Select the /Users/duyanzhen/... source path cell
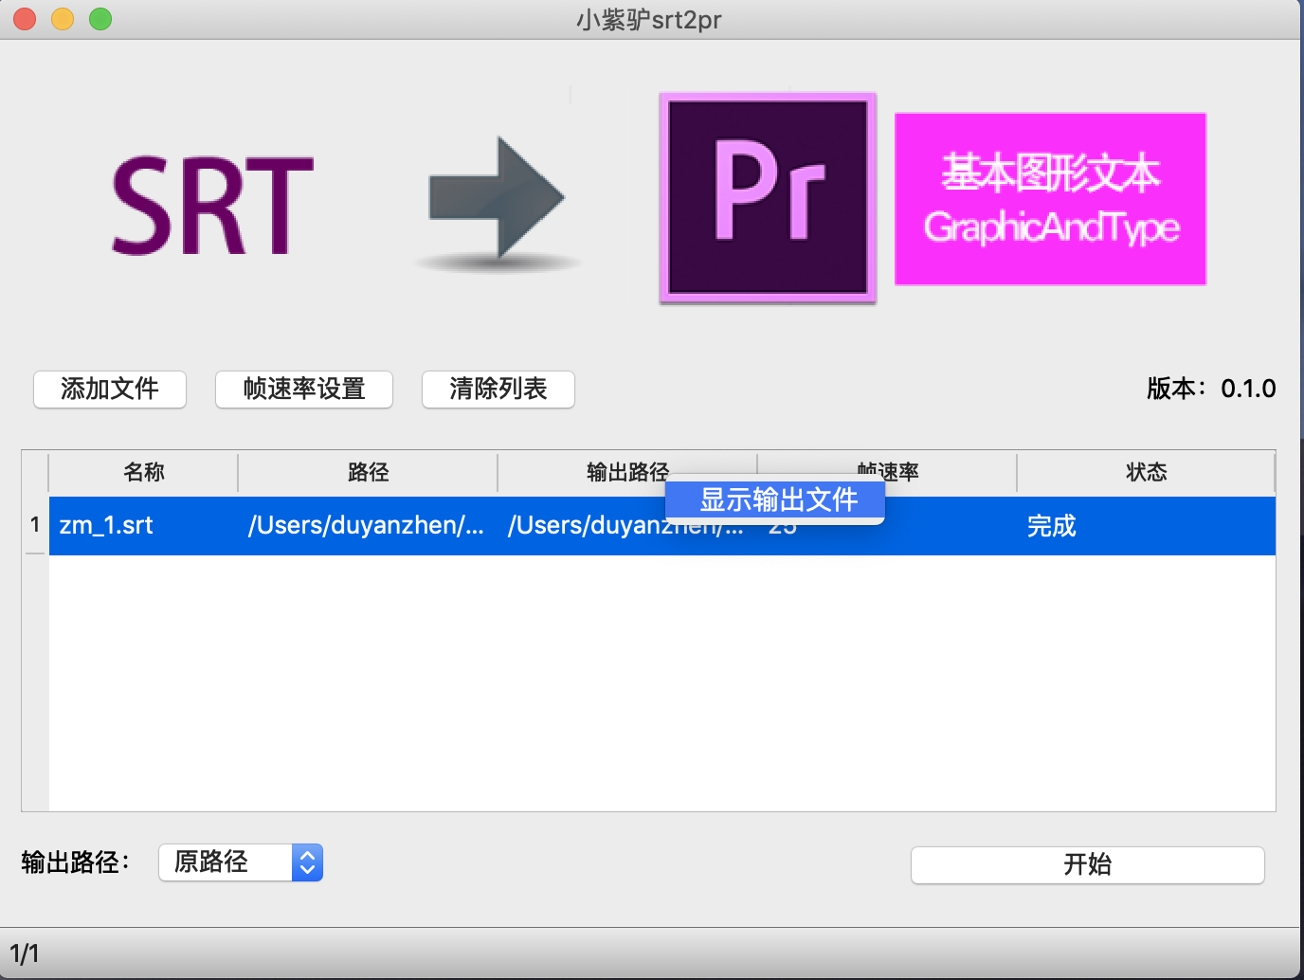Viewport: 1304px width, 980px height. click(368, 526)
